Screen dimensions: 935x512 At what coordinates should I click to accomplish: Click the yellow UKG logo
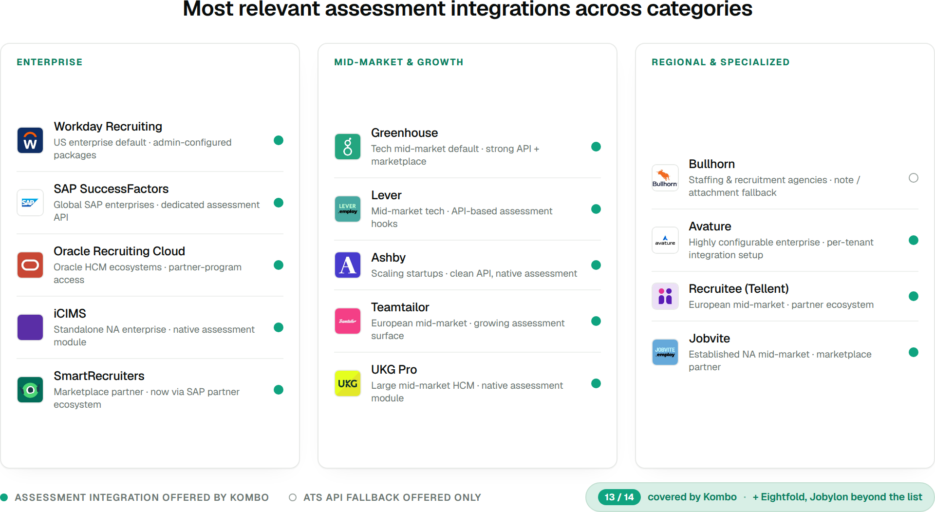[348, 383]
